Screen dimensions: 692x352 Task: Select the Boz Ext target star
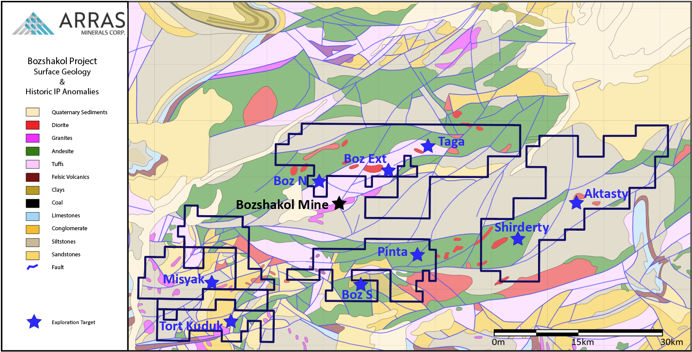point(388,170)
